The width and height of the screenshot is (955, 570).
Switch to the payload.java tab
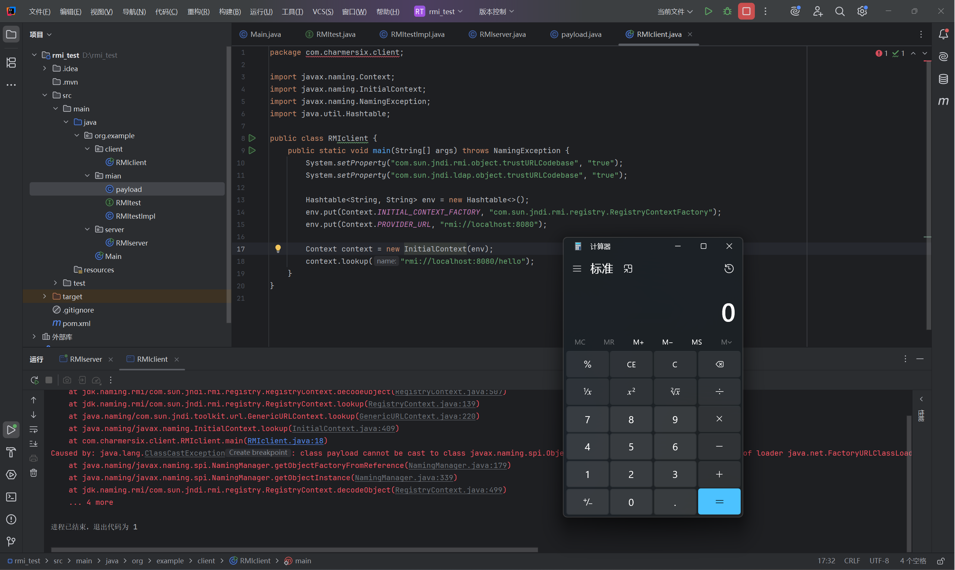[576, 34]
